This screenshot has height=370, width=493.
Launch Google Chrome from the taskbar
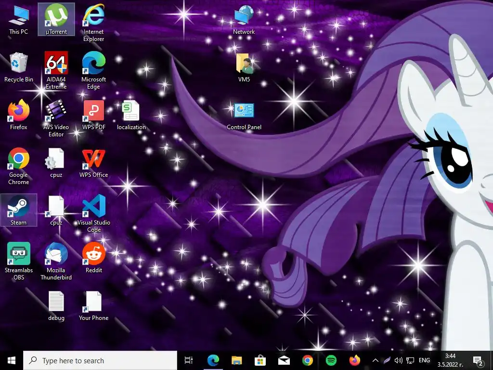[x=307, y=360]
